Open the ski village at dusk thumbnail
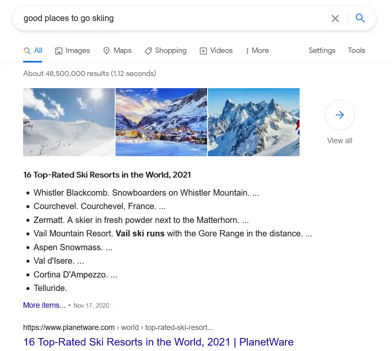Viewport: 392px width, 351px height. (x=161, y=122)
